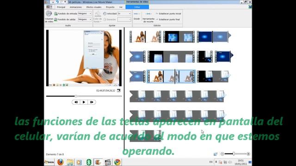Click the zoom out minus icon

point(222,154)
